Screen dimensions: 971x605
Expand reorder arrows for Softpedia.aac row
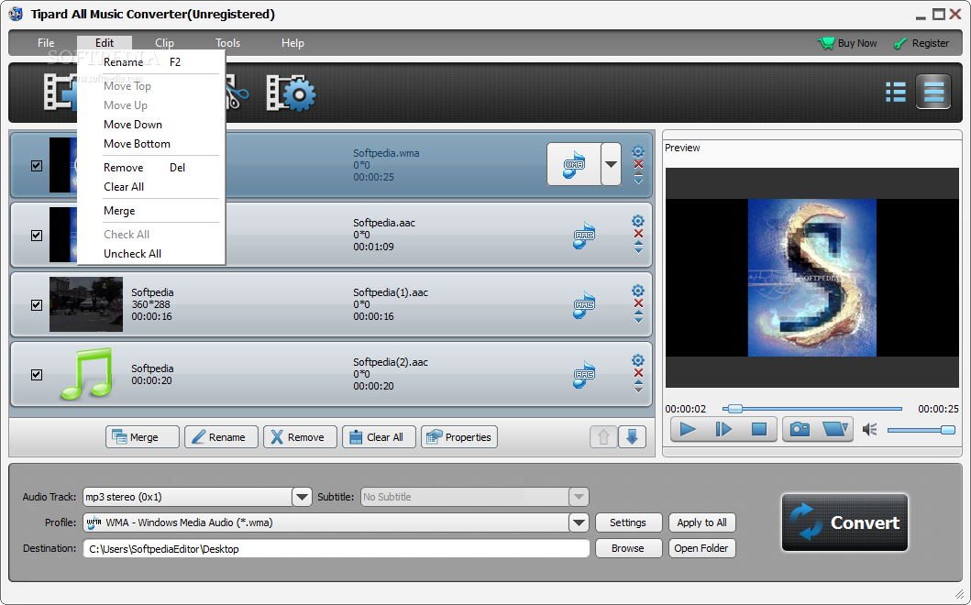tap(638, 247)
